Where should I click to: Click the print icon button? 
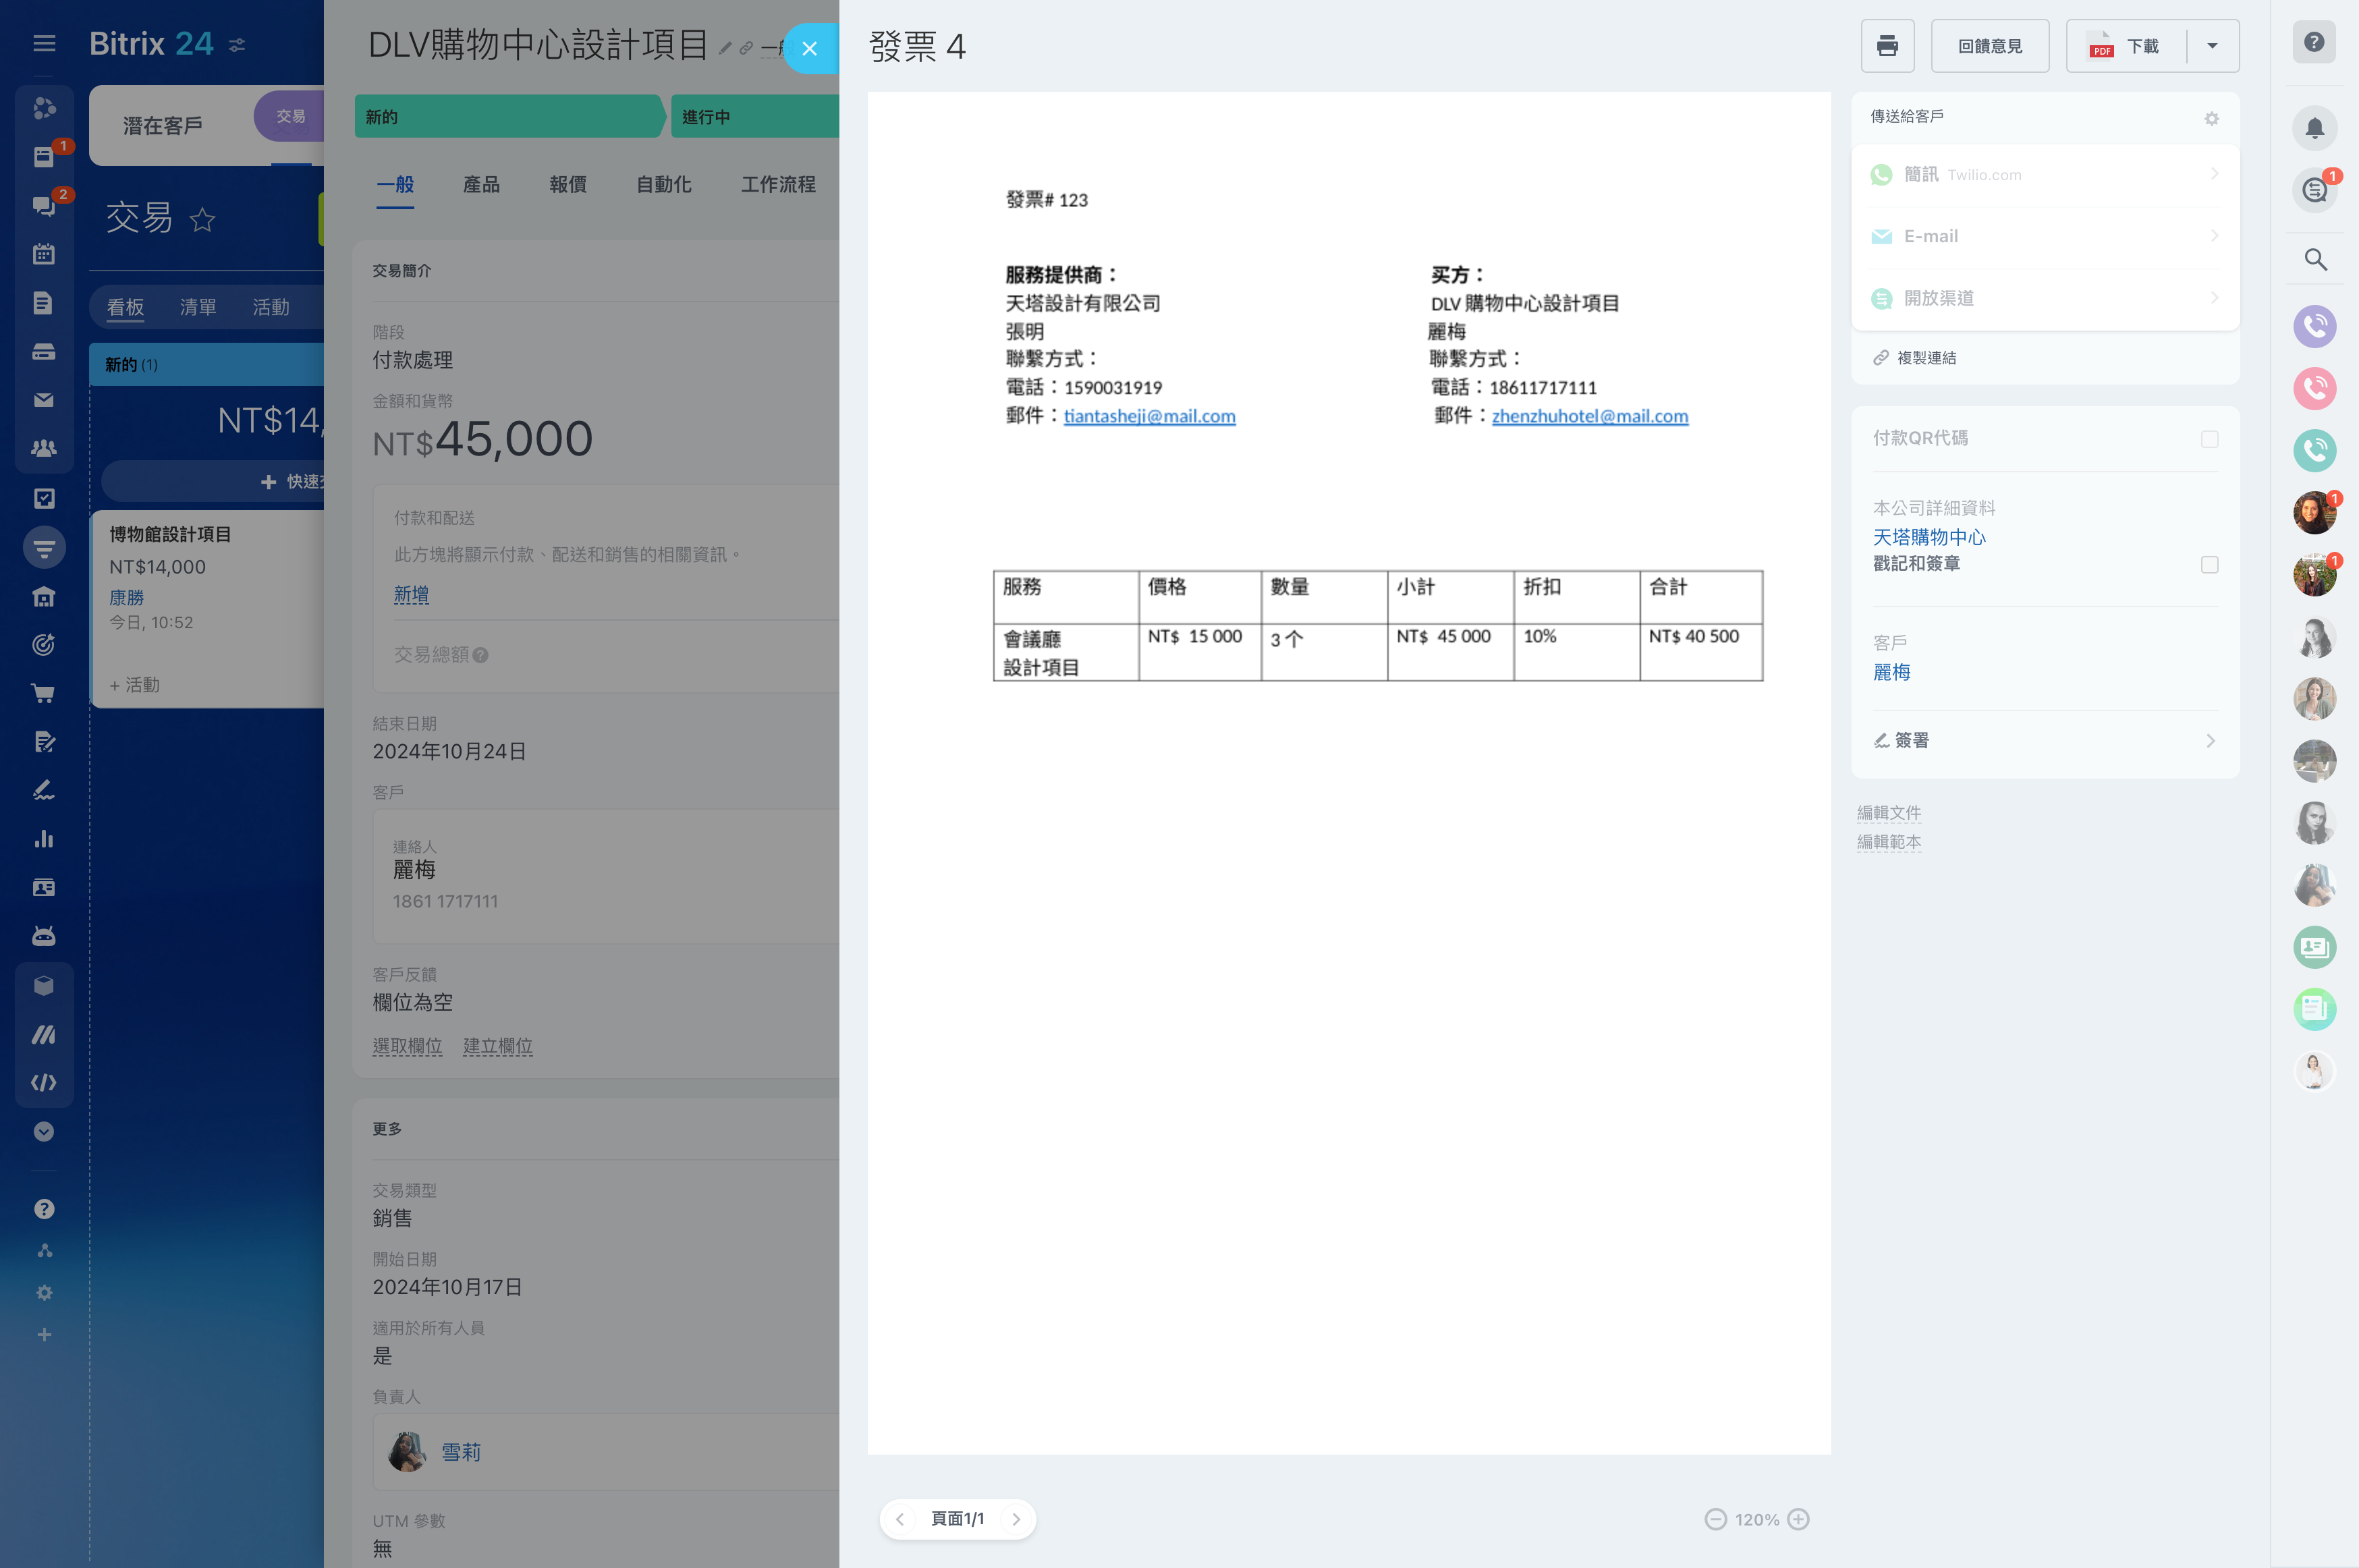point(1887,46)
